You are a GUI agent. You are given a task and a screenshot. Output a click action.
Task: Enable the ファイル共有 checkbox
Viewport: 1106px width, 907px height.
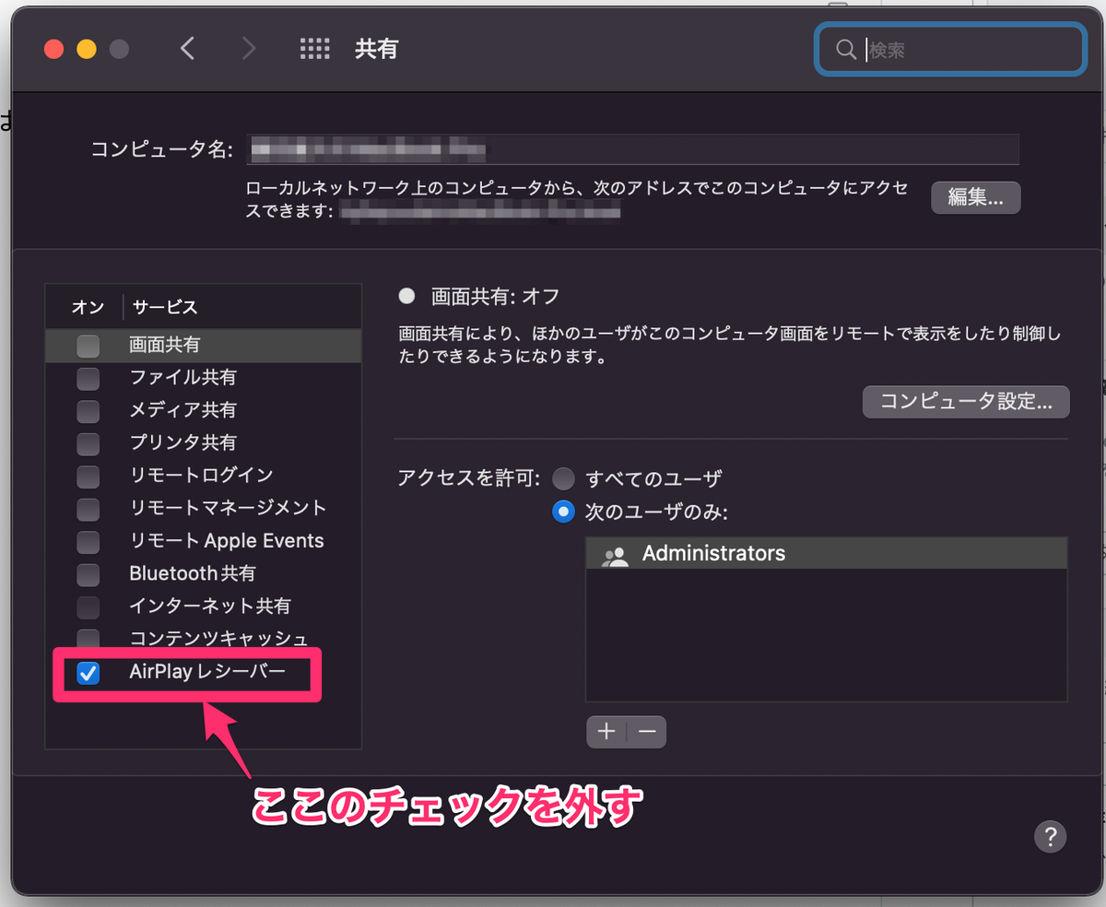tap(88, 379)
